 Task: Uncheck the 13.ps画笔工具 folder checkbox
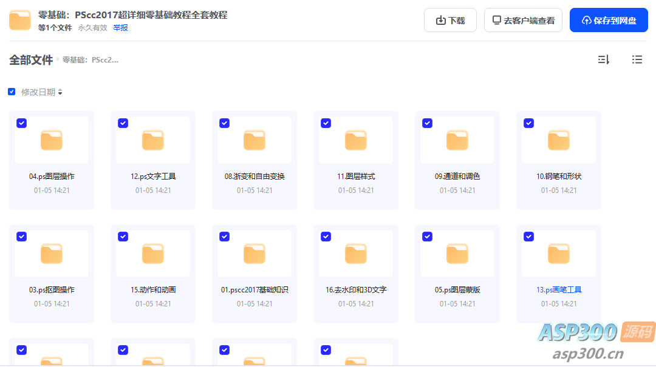coord(529,237)
